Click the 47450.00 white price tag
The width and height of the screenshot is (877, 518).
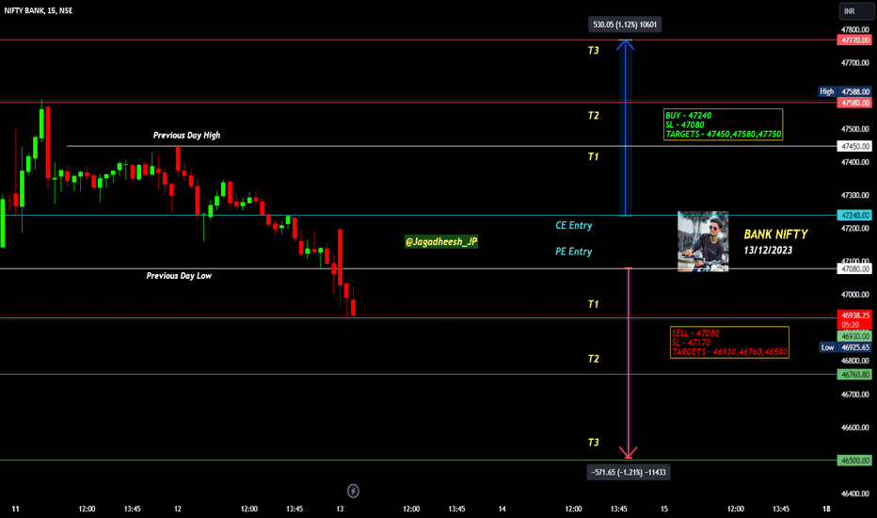tap(854, 146)
